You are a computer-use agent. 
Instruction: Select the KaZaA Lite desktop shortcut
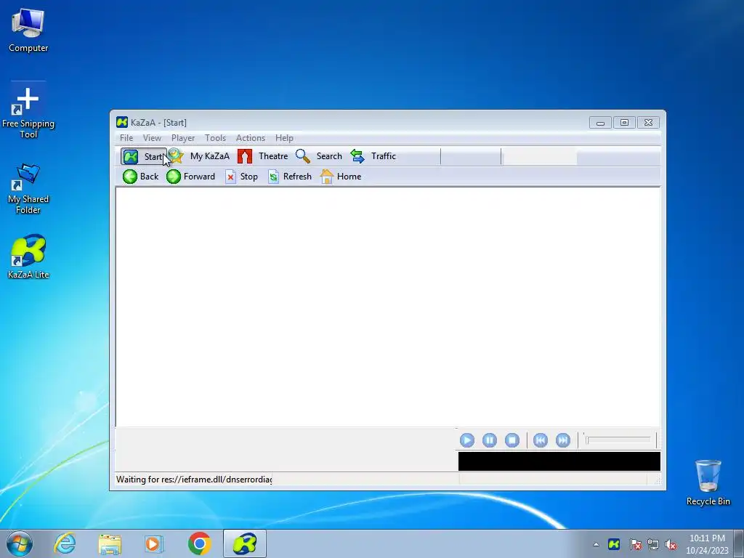point(28,256)
